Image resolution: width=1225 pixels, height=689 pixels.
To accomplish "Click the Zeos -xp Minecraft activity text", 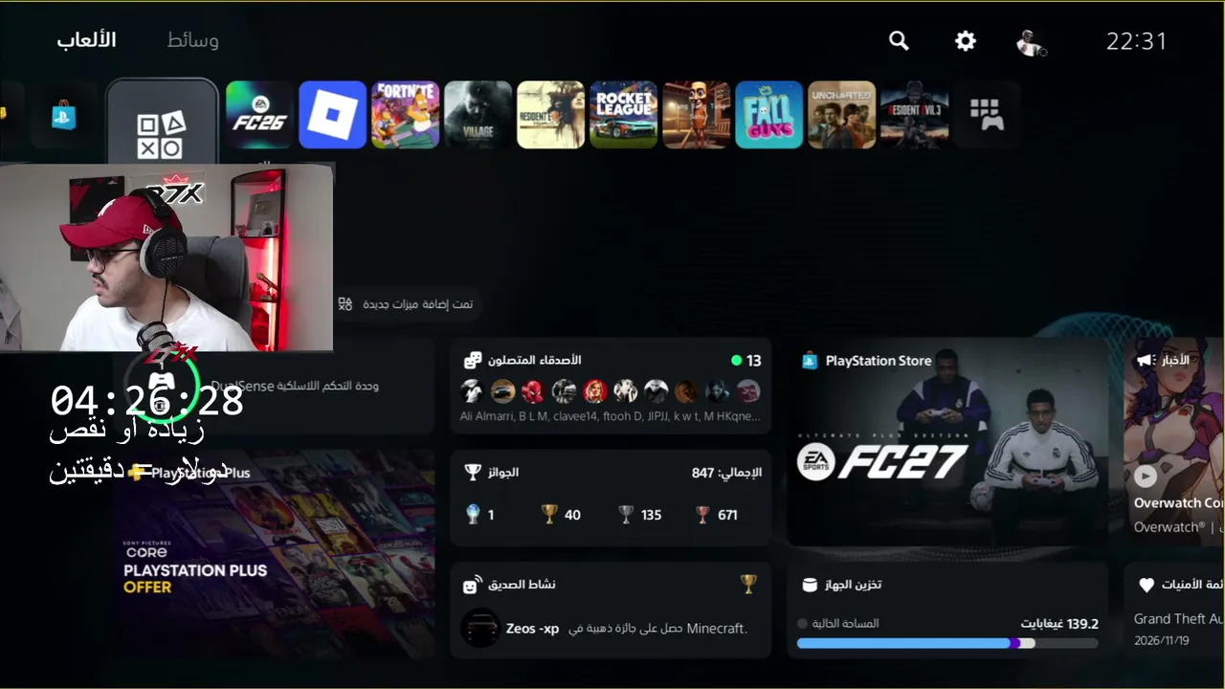I will click(627, 629).
